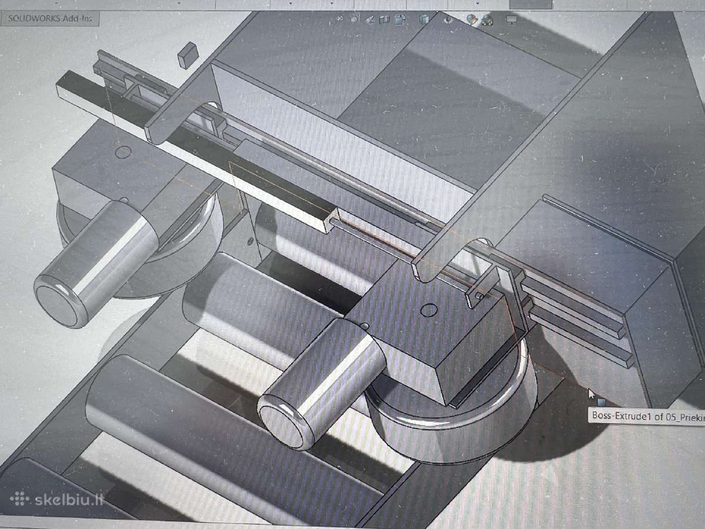Switch to the SOLIDWORKS Add-Ins tab

pos(51,18)
